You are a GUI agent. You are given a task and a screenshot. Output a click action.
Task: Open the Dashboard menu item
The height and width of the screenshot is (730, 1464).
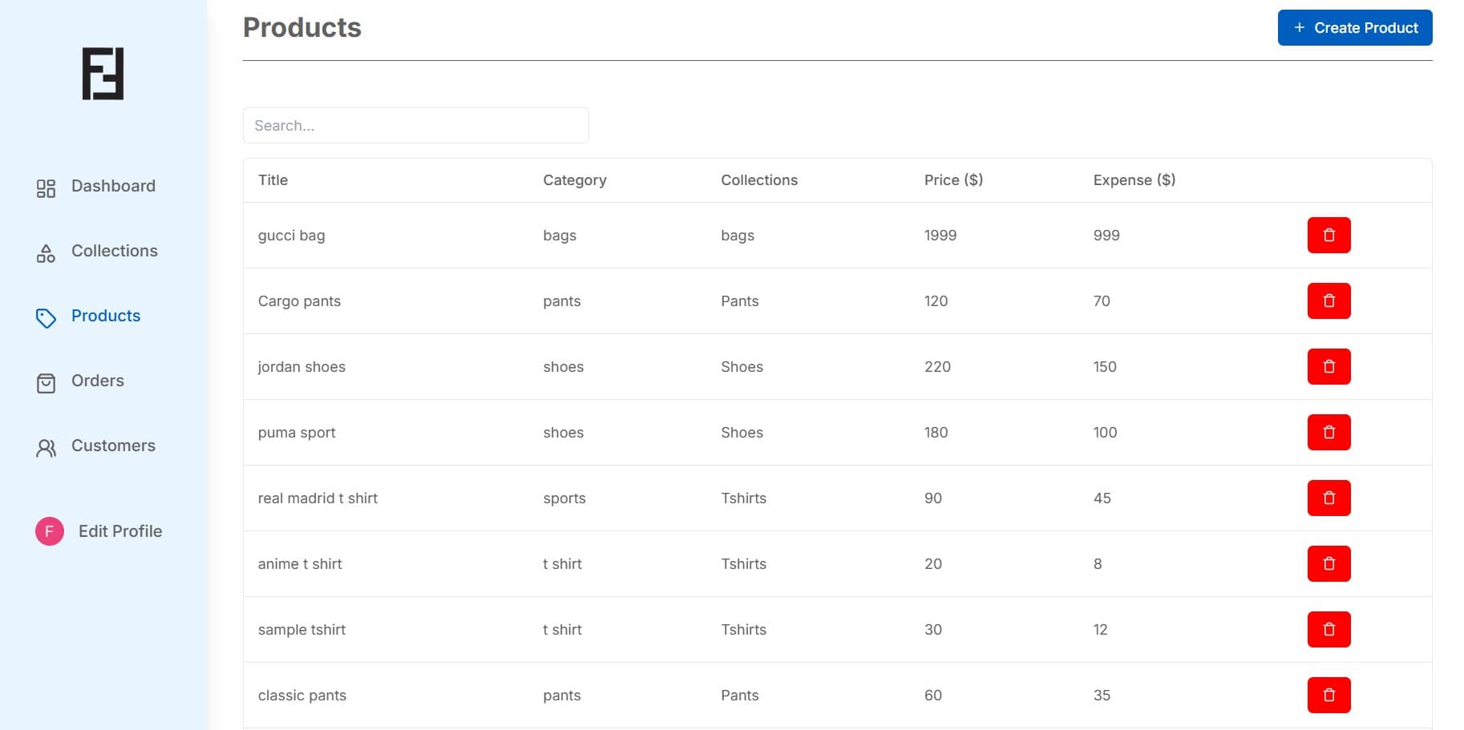click(113, 186)
